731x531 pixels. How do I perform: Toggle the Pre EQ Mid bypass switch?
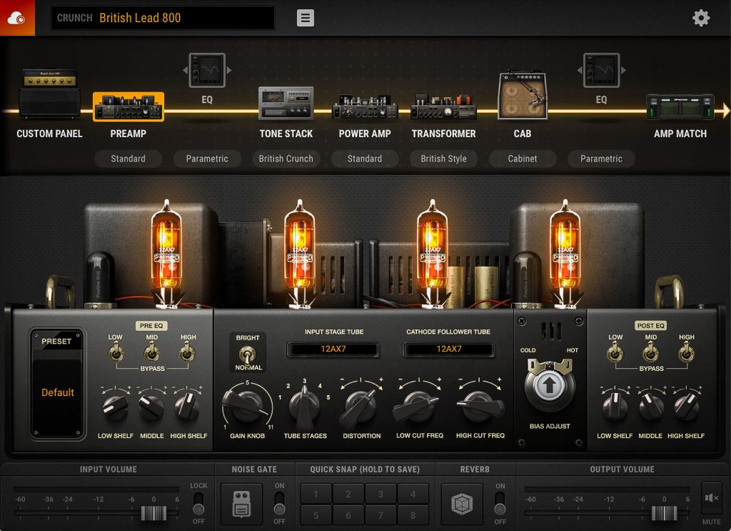pyautogui.click(x=151, y=352)
